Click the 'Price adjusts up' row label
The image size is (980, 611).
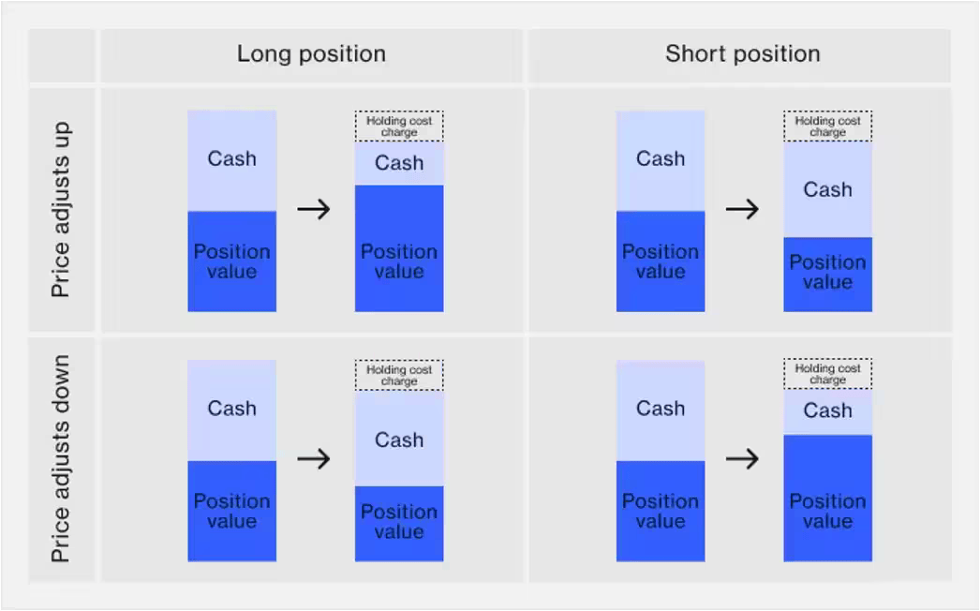(x=61, y=210)
